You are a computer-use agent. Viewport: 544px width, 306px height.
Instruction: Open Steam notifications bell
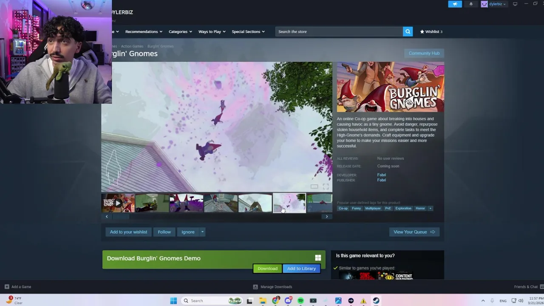pyautogui.click(x=471, y=4)
